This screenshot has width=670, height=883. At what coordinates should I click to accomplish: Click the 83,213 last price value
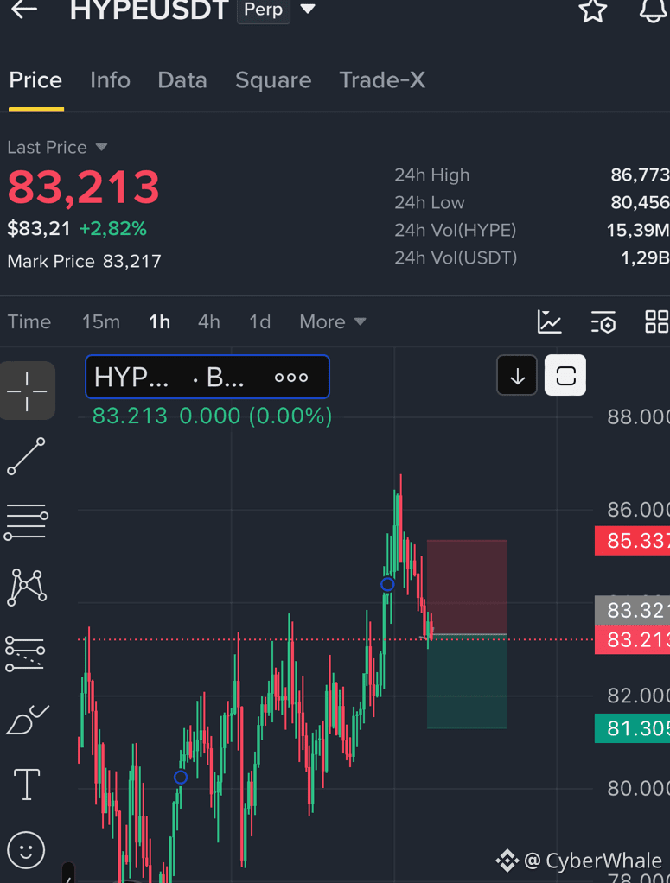(83, 187)
